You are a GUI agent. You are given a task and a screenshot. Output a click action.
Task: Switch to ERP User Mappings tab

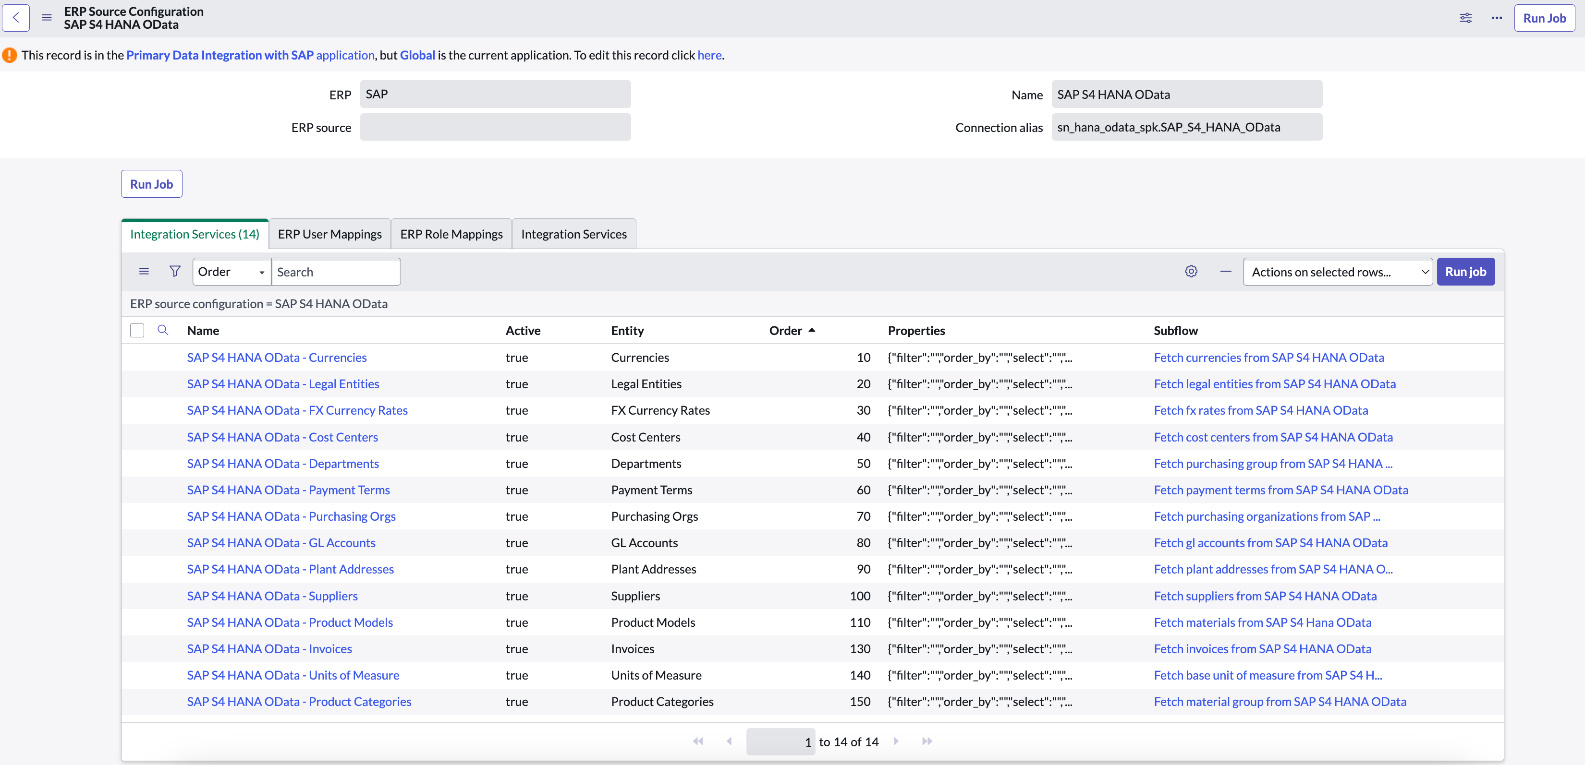(330, 234)
